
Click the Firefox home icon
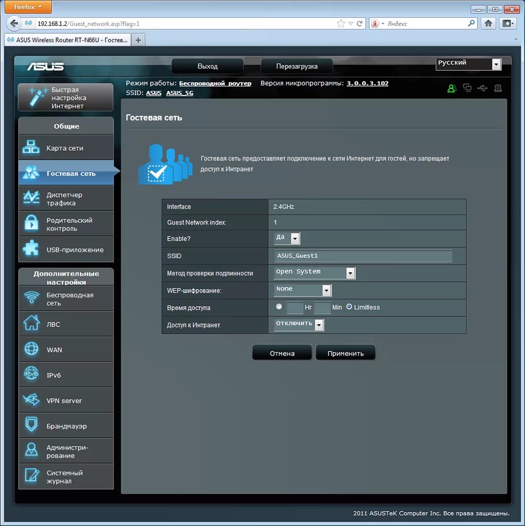(x=489, y=23)
